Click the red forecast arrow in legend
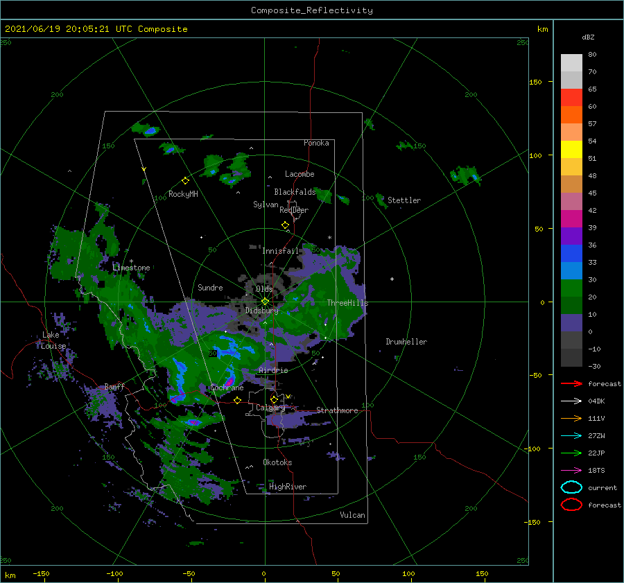 pyautogui.click(x=571, y=383)
